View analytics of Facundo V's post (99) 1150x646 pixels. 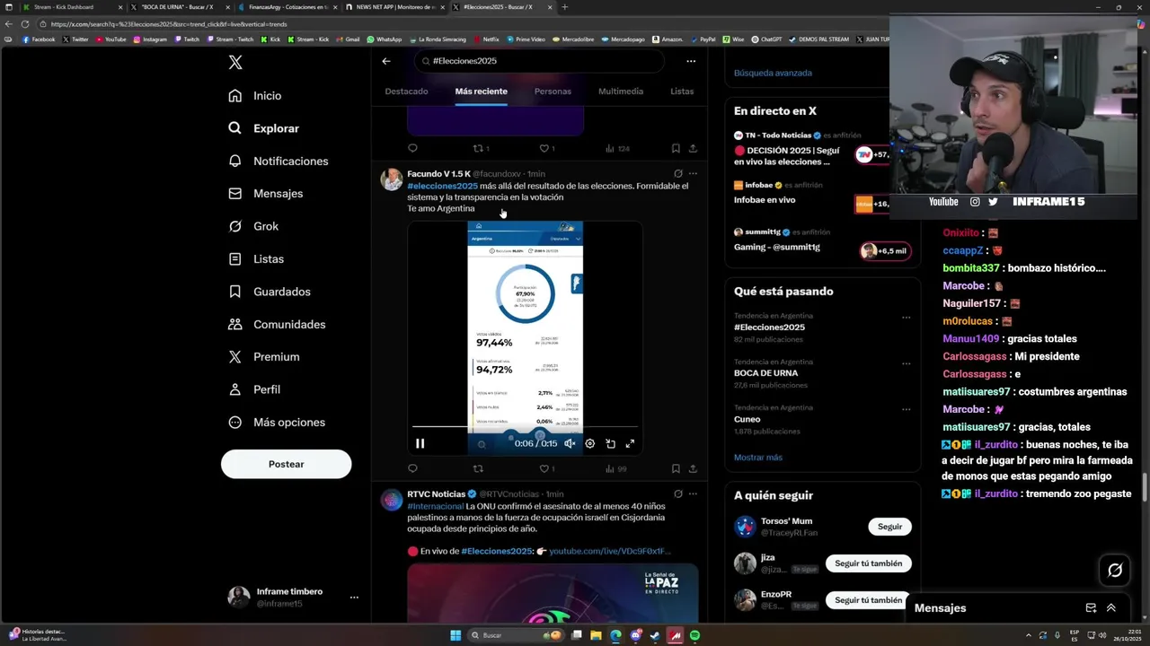click(615, 468)
